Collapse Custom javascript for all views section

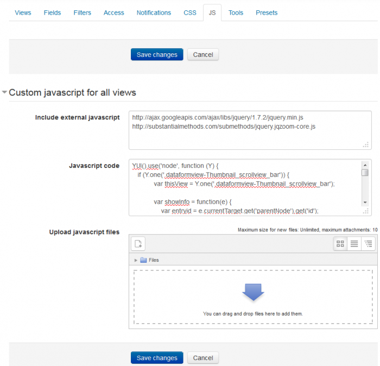[x=5, y=92]
